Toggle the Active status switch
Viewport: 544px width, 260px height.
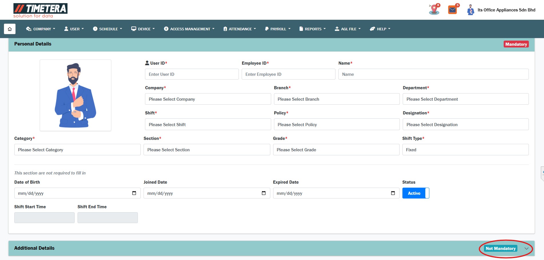tap(416, 193)
